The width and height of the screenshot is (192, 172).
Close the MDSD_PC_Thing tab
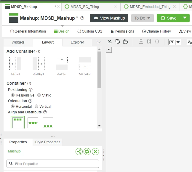[115, 7]
